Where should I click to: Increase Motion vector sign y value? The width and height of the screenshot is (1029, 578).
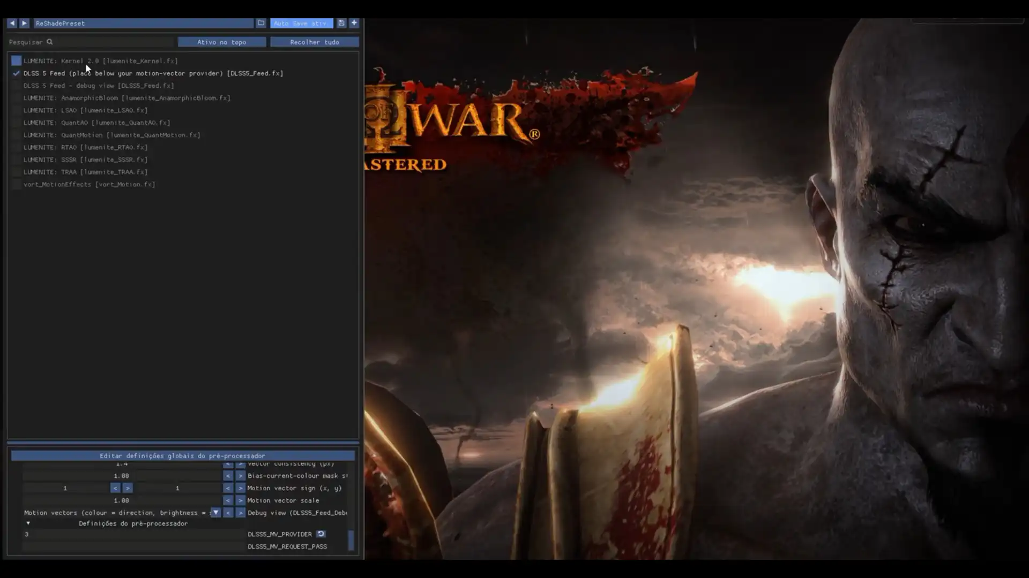[x=240, y=488]
